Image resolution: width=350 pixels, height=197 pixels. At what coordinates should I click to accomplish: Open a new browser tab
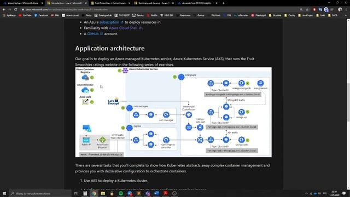pos(223,3)
